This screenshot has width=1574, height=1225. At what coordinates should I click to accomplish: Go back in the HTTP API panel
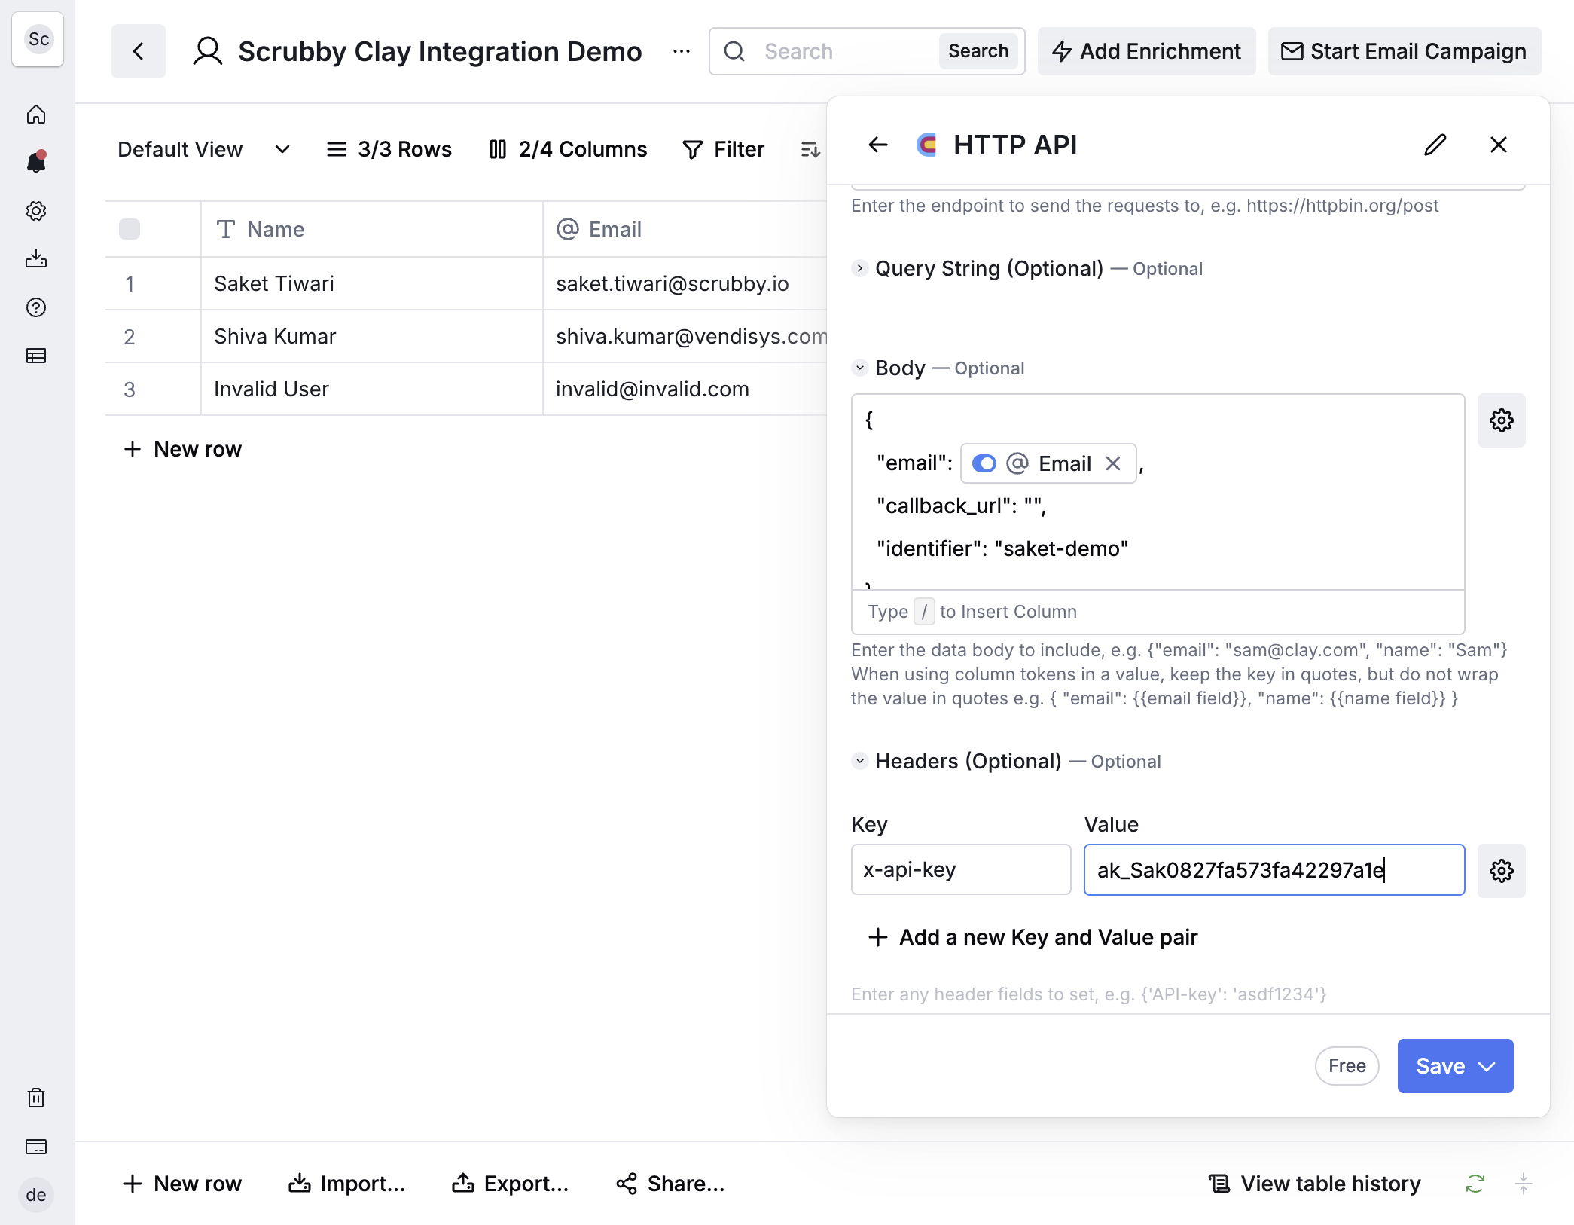[878, 145]
